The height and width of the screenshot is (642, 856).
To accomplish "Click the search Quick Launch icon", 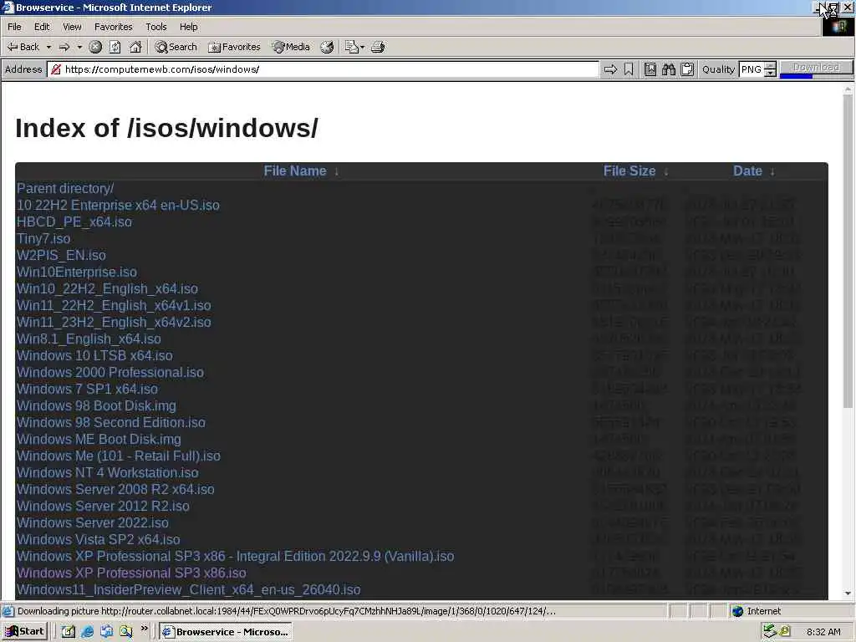I will (x=126, y=632).
